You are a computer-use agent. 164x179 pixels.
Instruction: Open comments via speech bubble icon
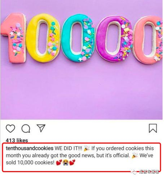pyautogui.click(x=26, y=128)
